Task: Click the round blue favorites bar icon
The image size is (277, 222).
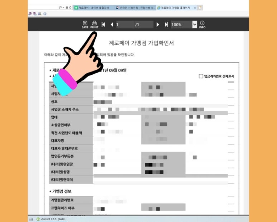Action: tap(45, 14)
